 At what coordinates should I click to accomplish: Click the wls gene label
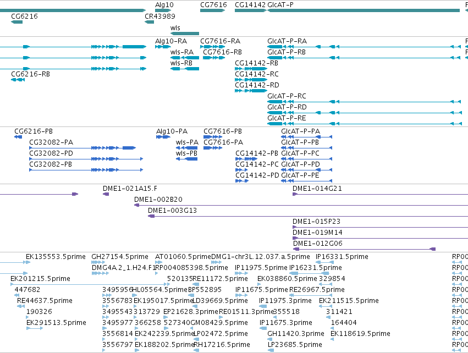click(x=175, y=27)
